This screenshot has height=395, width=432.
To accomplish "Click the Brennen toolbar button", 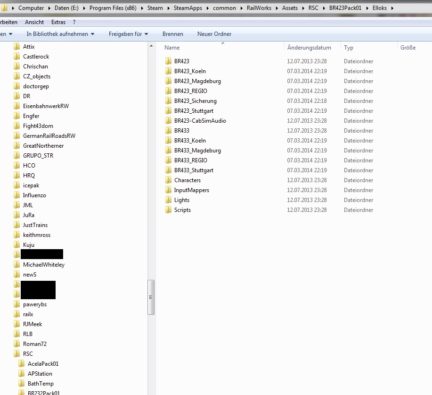I will coord(173,34).
